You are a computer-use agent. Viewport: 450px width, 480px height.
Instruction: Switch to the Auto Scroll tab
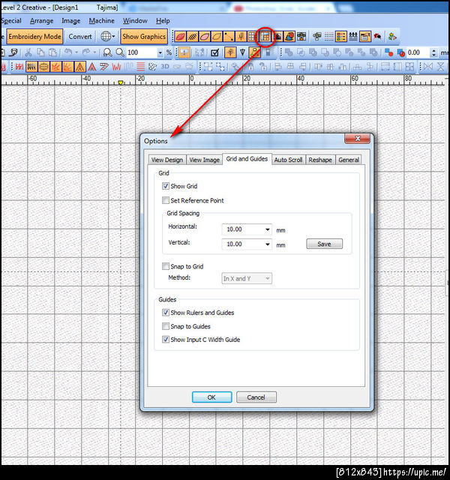[288, 160]
